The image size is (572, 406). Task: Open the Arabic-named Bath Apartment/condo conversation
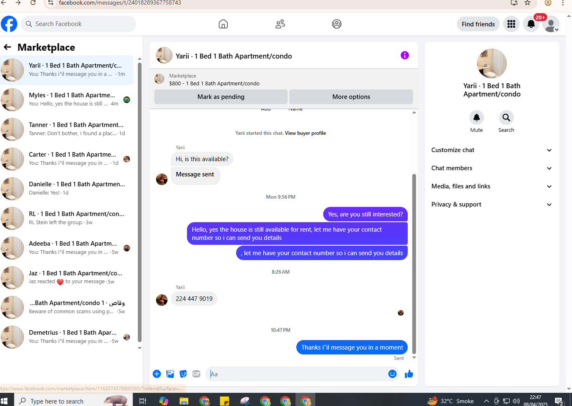(x=67, y=307)
